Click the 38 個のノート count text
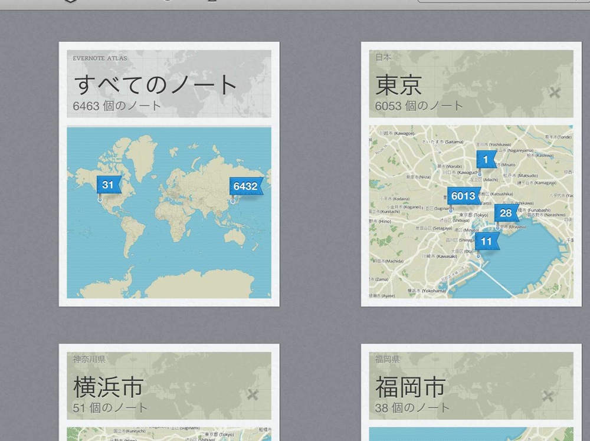Image resolution: width=590 pixels, height=441 pixels. point(412,407)
